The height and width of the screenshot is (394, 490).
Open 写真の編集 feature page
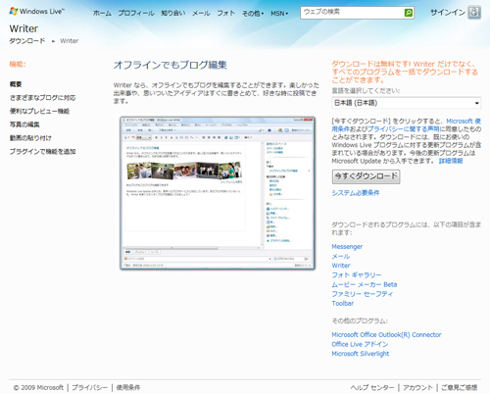(x=24, y=124)
